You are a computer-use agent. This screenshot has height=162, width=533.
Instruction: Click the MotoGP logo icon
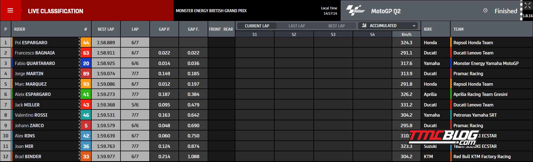(356, 11)
